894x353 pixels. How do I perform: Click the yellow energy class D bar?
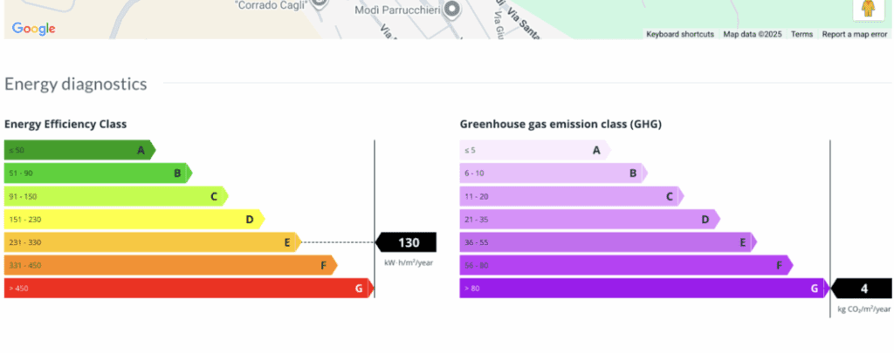click(133, 219)
